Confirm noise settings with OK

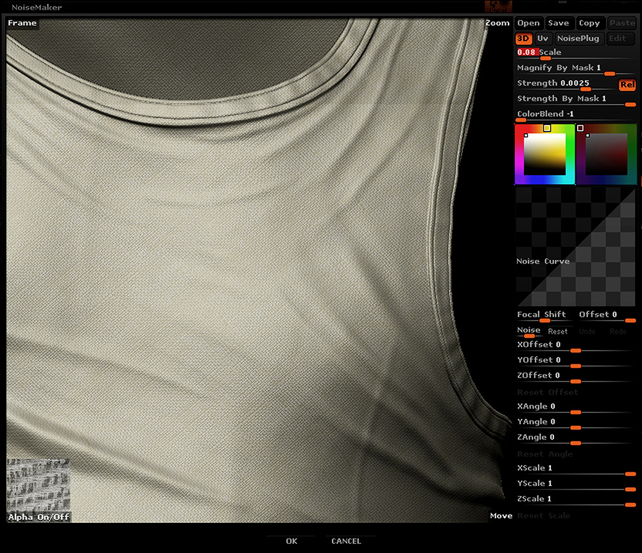pyautogui.click(x=290, y=541)
